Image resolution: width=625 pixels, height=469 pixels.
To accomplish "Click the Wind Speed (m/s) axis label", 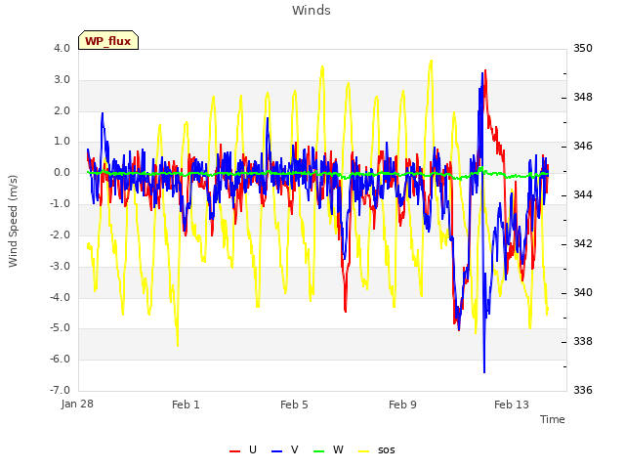I will 13,221.
